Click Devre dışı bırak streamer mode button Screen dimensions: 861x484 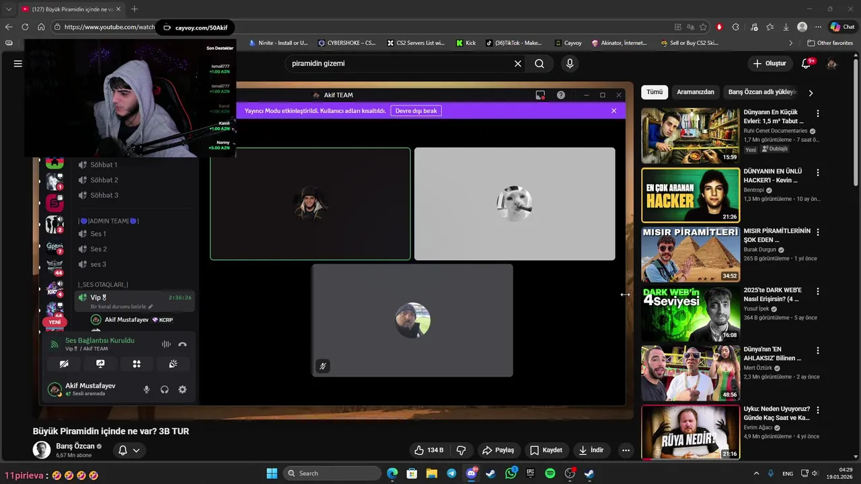click(x=416, y=111)
